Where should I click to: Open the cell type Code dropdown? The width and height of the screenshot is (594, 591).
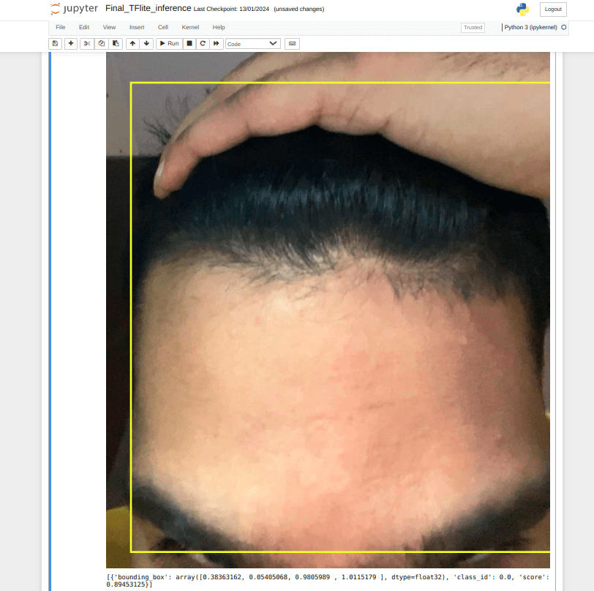point(252,44)
